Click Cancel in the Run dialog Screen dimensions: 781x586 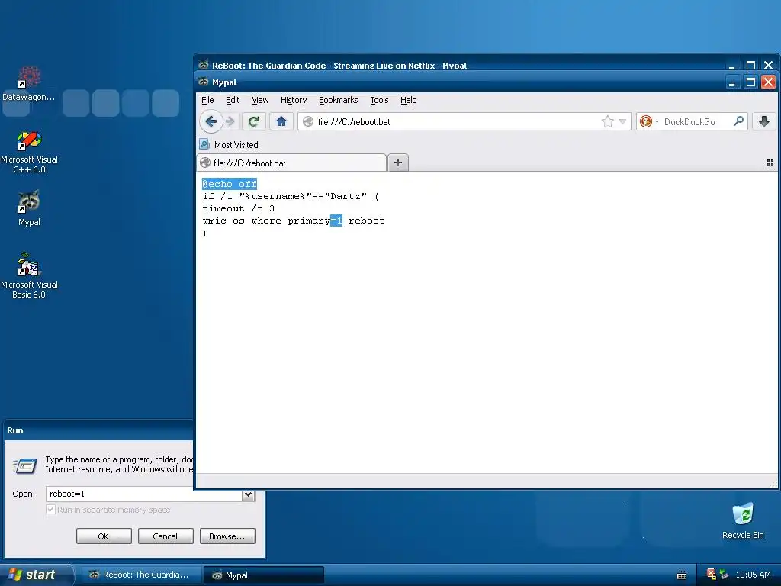[166, 536]
